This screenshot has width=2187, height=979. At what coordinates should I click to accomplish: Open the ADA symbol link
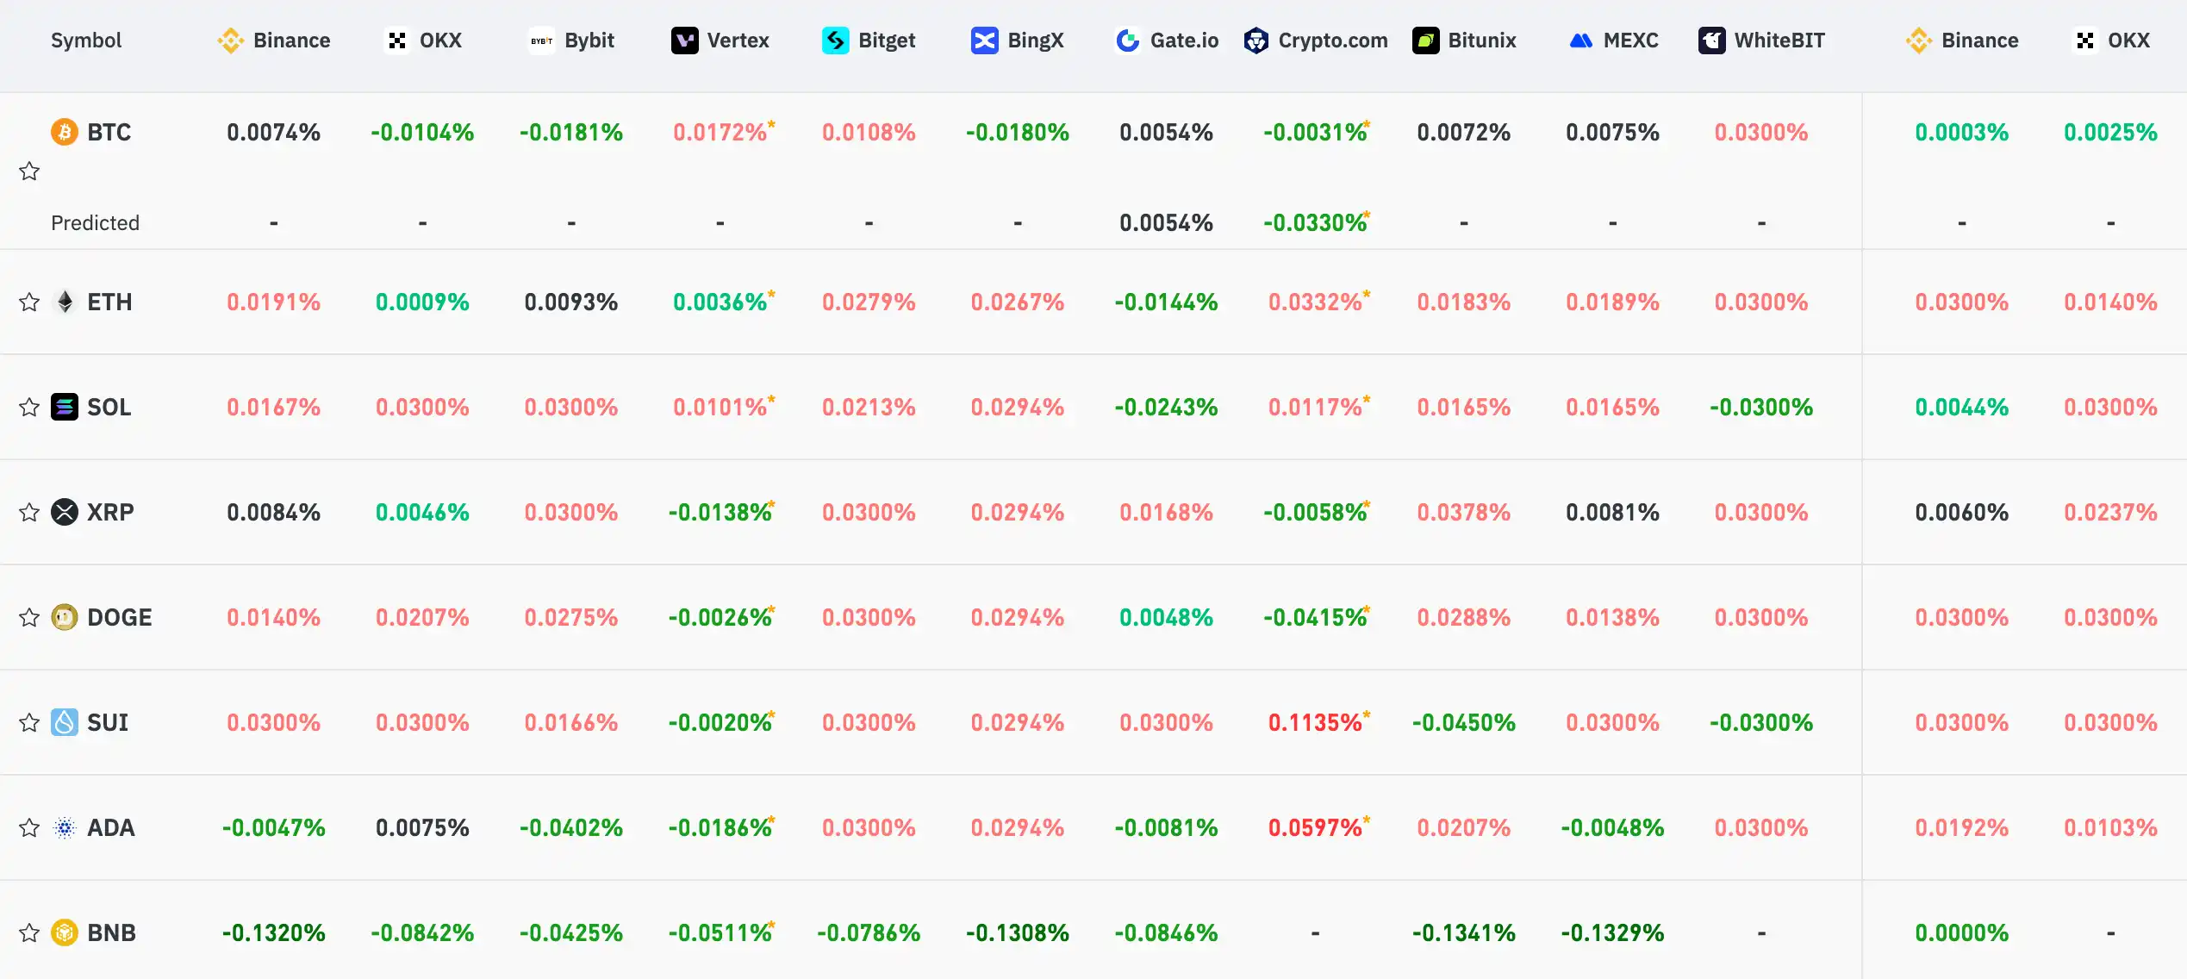[110, 827]
